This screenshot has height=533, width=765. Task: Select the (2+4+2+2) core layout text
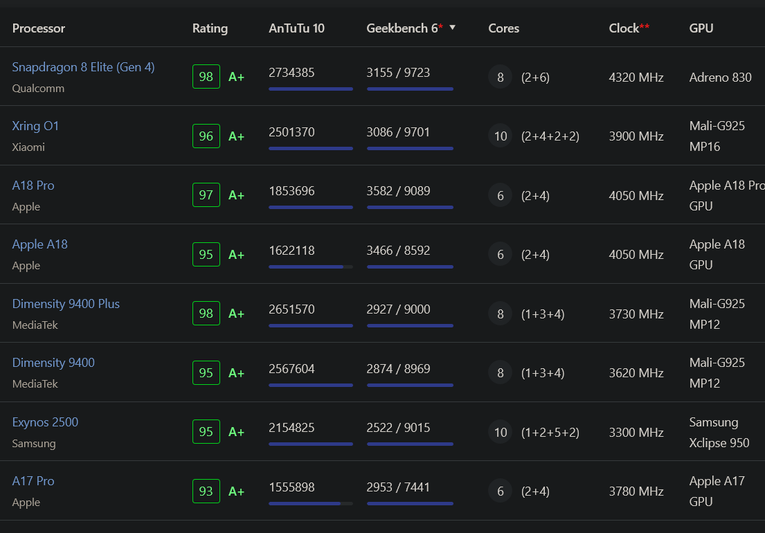pos(550,136)
